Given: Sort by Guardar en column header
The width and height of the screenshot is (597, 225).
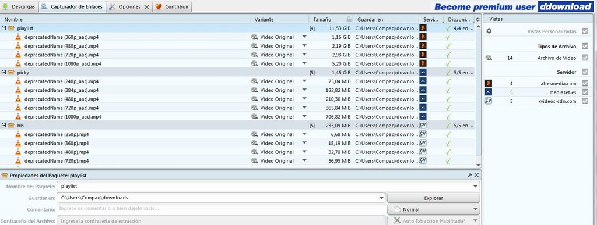Looking at the screenshot, I should (386, 19).
